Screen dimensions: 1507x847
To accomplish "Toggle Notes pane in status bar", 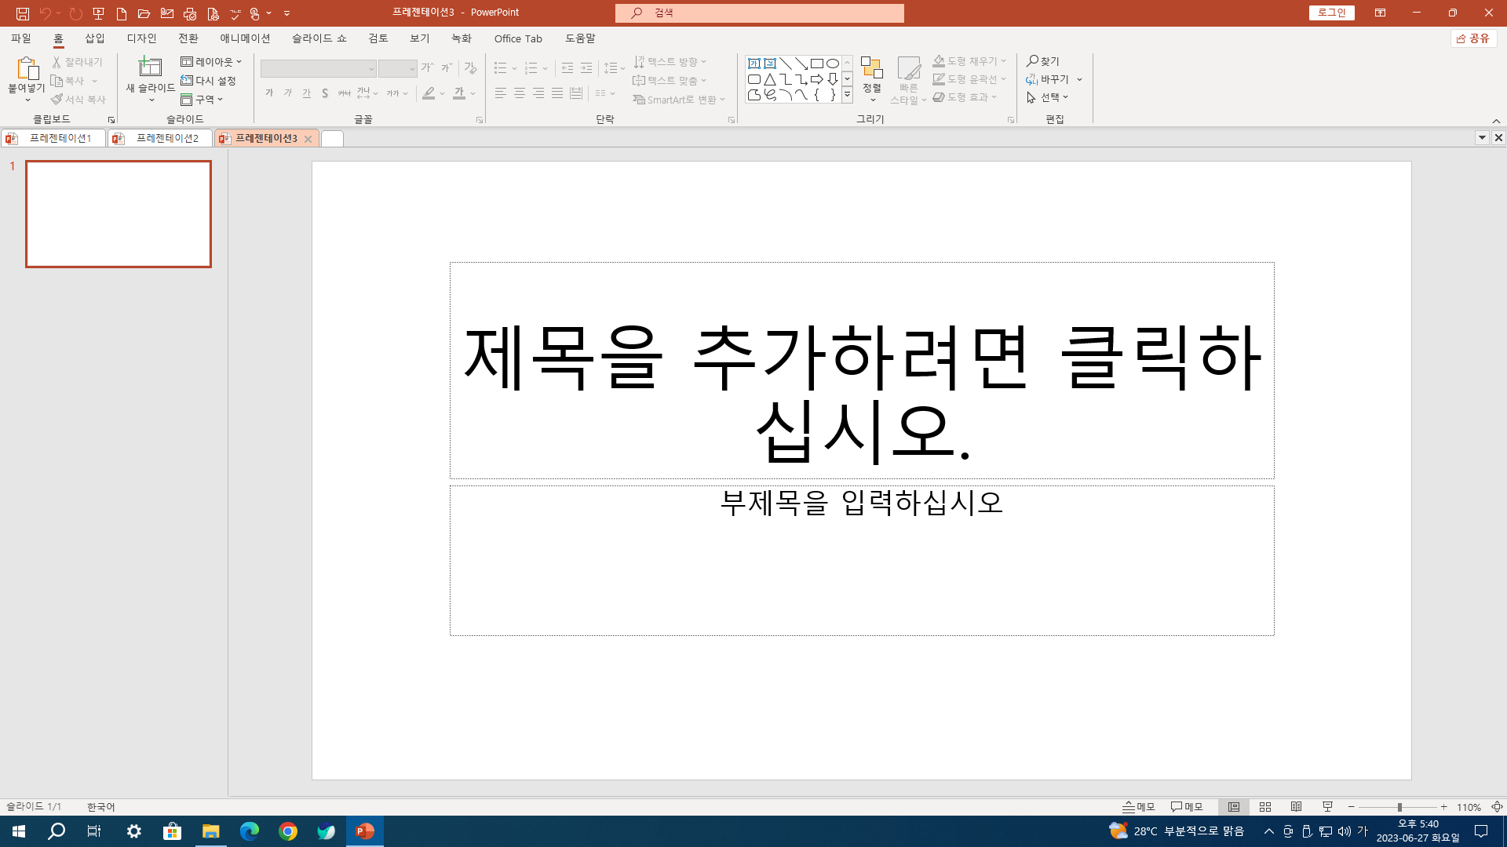I will point(1139,807).
